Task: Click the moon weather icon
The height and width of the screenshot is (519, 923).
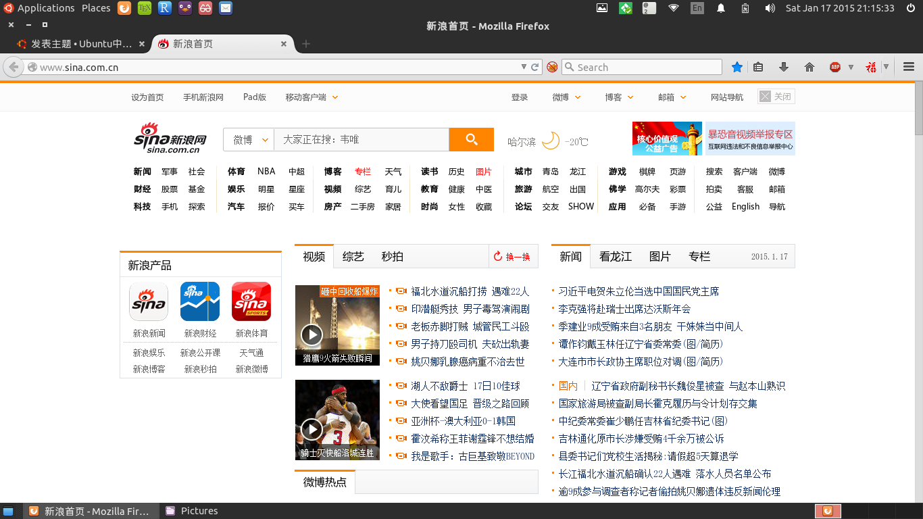Action: pos(551,141)
